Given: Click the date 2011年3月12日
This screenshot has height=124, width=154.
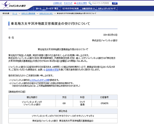Looking at the screenshot, I should 110,35.
